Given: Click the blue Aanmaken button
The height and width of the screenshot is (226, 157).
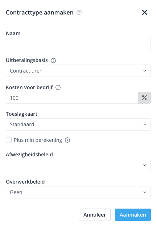Looking at the screenshot, I should tap(133, 215).
